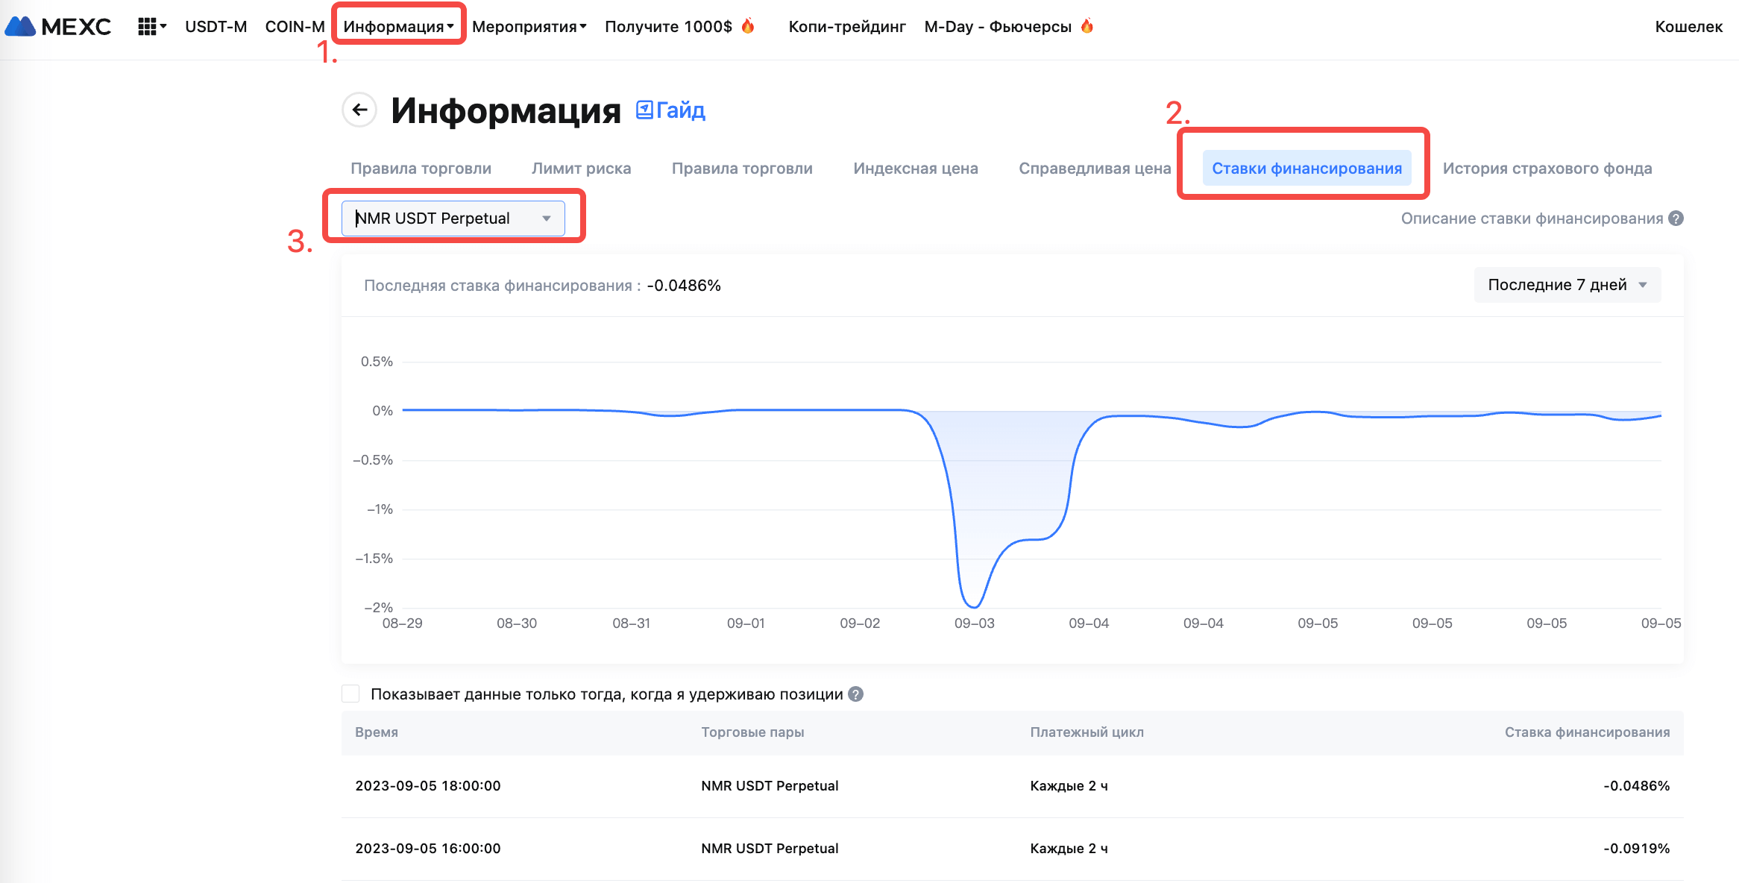Image resolution: width=1739 pixels, height=883 pixels.
Task: Click the fire icon next to M-Day Фьючерсы
Action: pyautogui.click(x=1087, y=27)
